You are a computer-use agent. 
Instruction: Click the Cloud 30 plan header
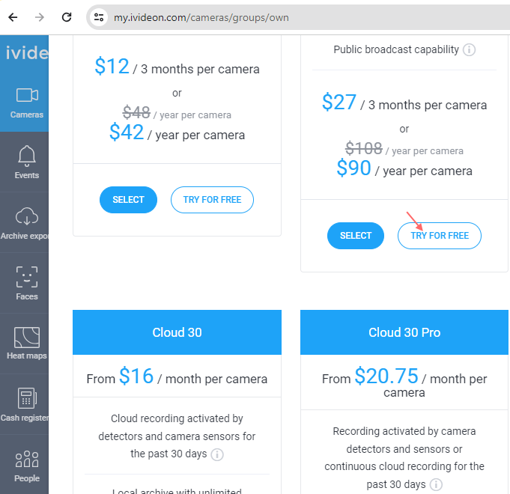[177, 332]
